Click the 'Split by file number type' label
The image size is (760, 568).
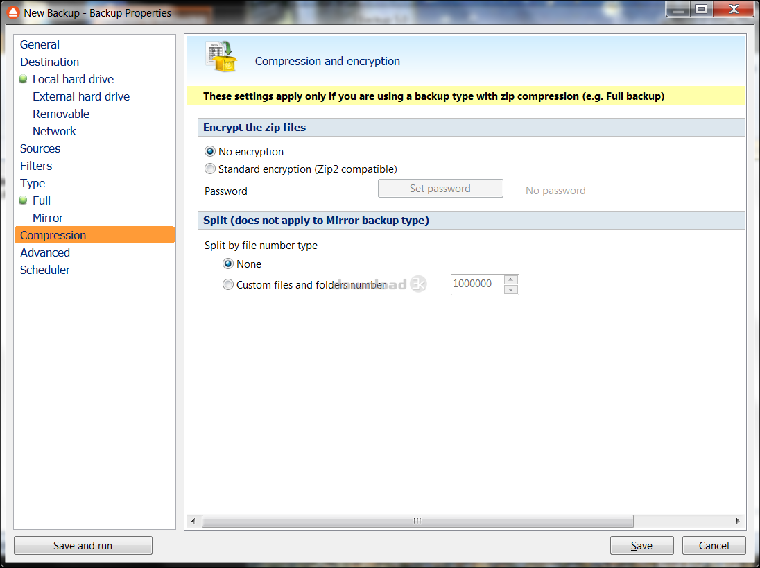coord(261,246)
